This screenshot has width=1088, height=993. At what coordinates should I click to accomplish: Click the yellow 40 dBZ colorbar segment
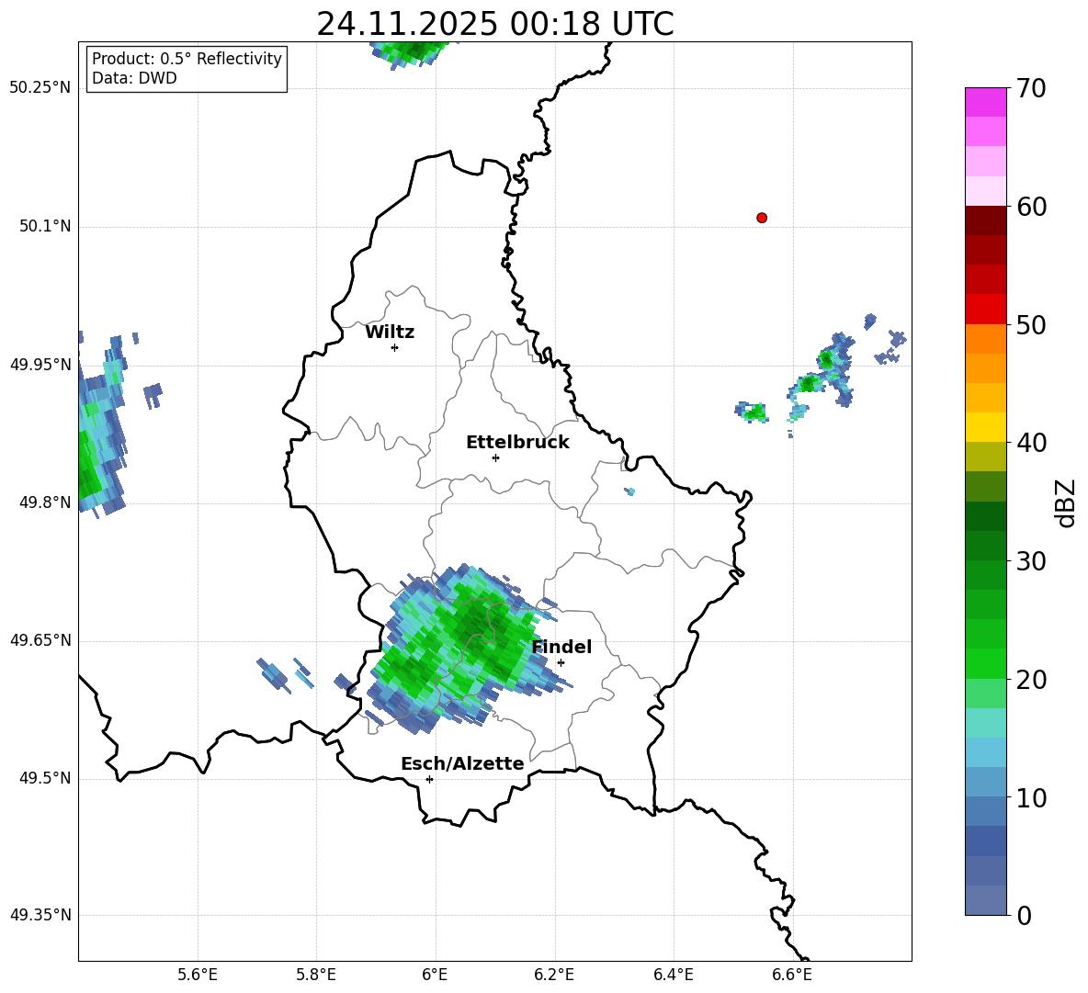(x=985, y=427)
